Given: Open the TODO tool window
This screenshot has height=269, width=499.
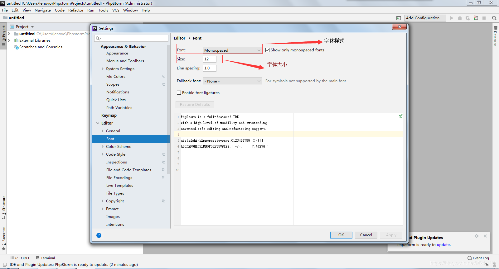Looking at the screenshot, I should pyautogui.click(x=20, y=258).
